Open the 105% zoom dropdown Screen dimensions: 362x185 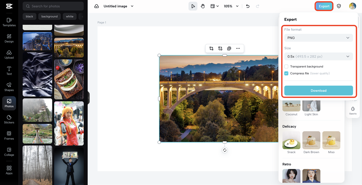tap(231, 6)
